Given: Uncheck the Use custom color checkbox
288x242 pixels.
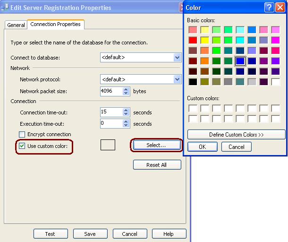Looking at the screenshot, I should coord(22,146).
